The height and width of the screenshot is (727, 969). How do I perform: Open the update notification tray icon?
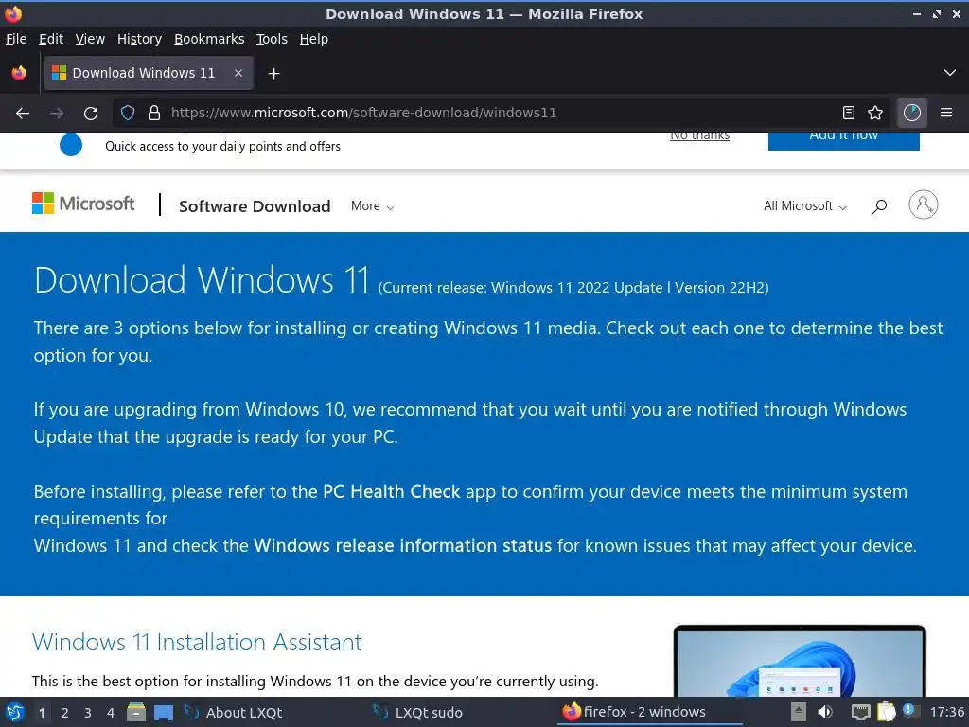pos(910,712)
